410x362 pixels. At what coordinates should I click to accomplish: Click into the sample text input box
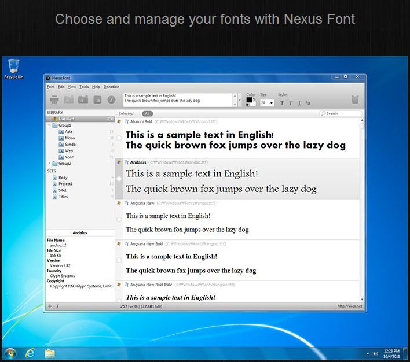(x=178, y=100)
